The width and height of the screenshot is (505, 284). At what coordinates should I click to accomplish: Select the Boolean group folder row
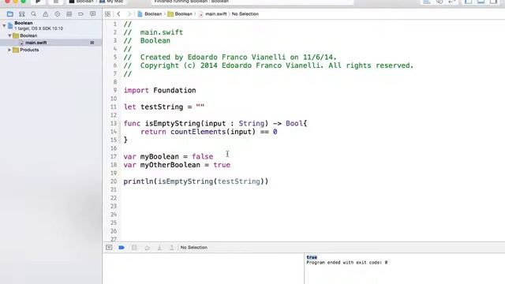(x=50, y=35)
